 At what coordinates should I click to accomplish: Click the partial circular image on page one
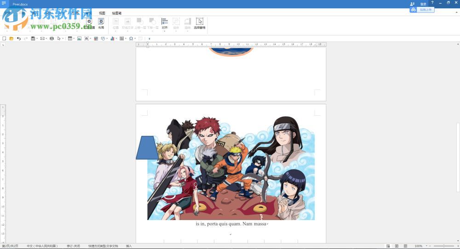pos(231,52)
